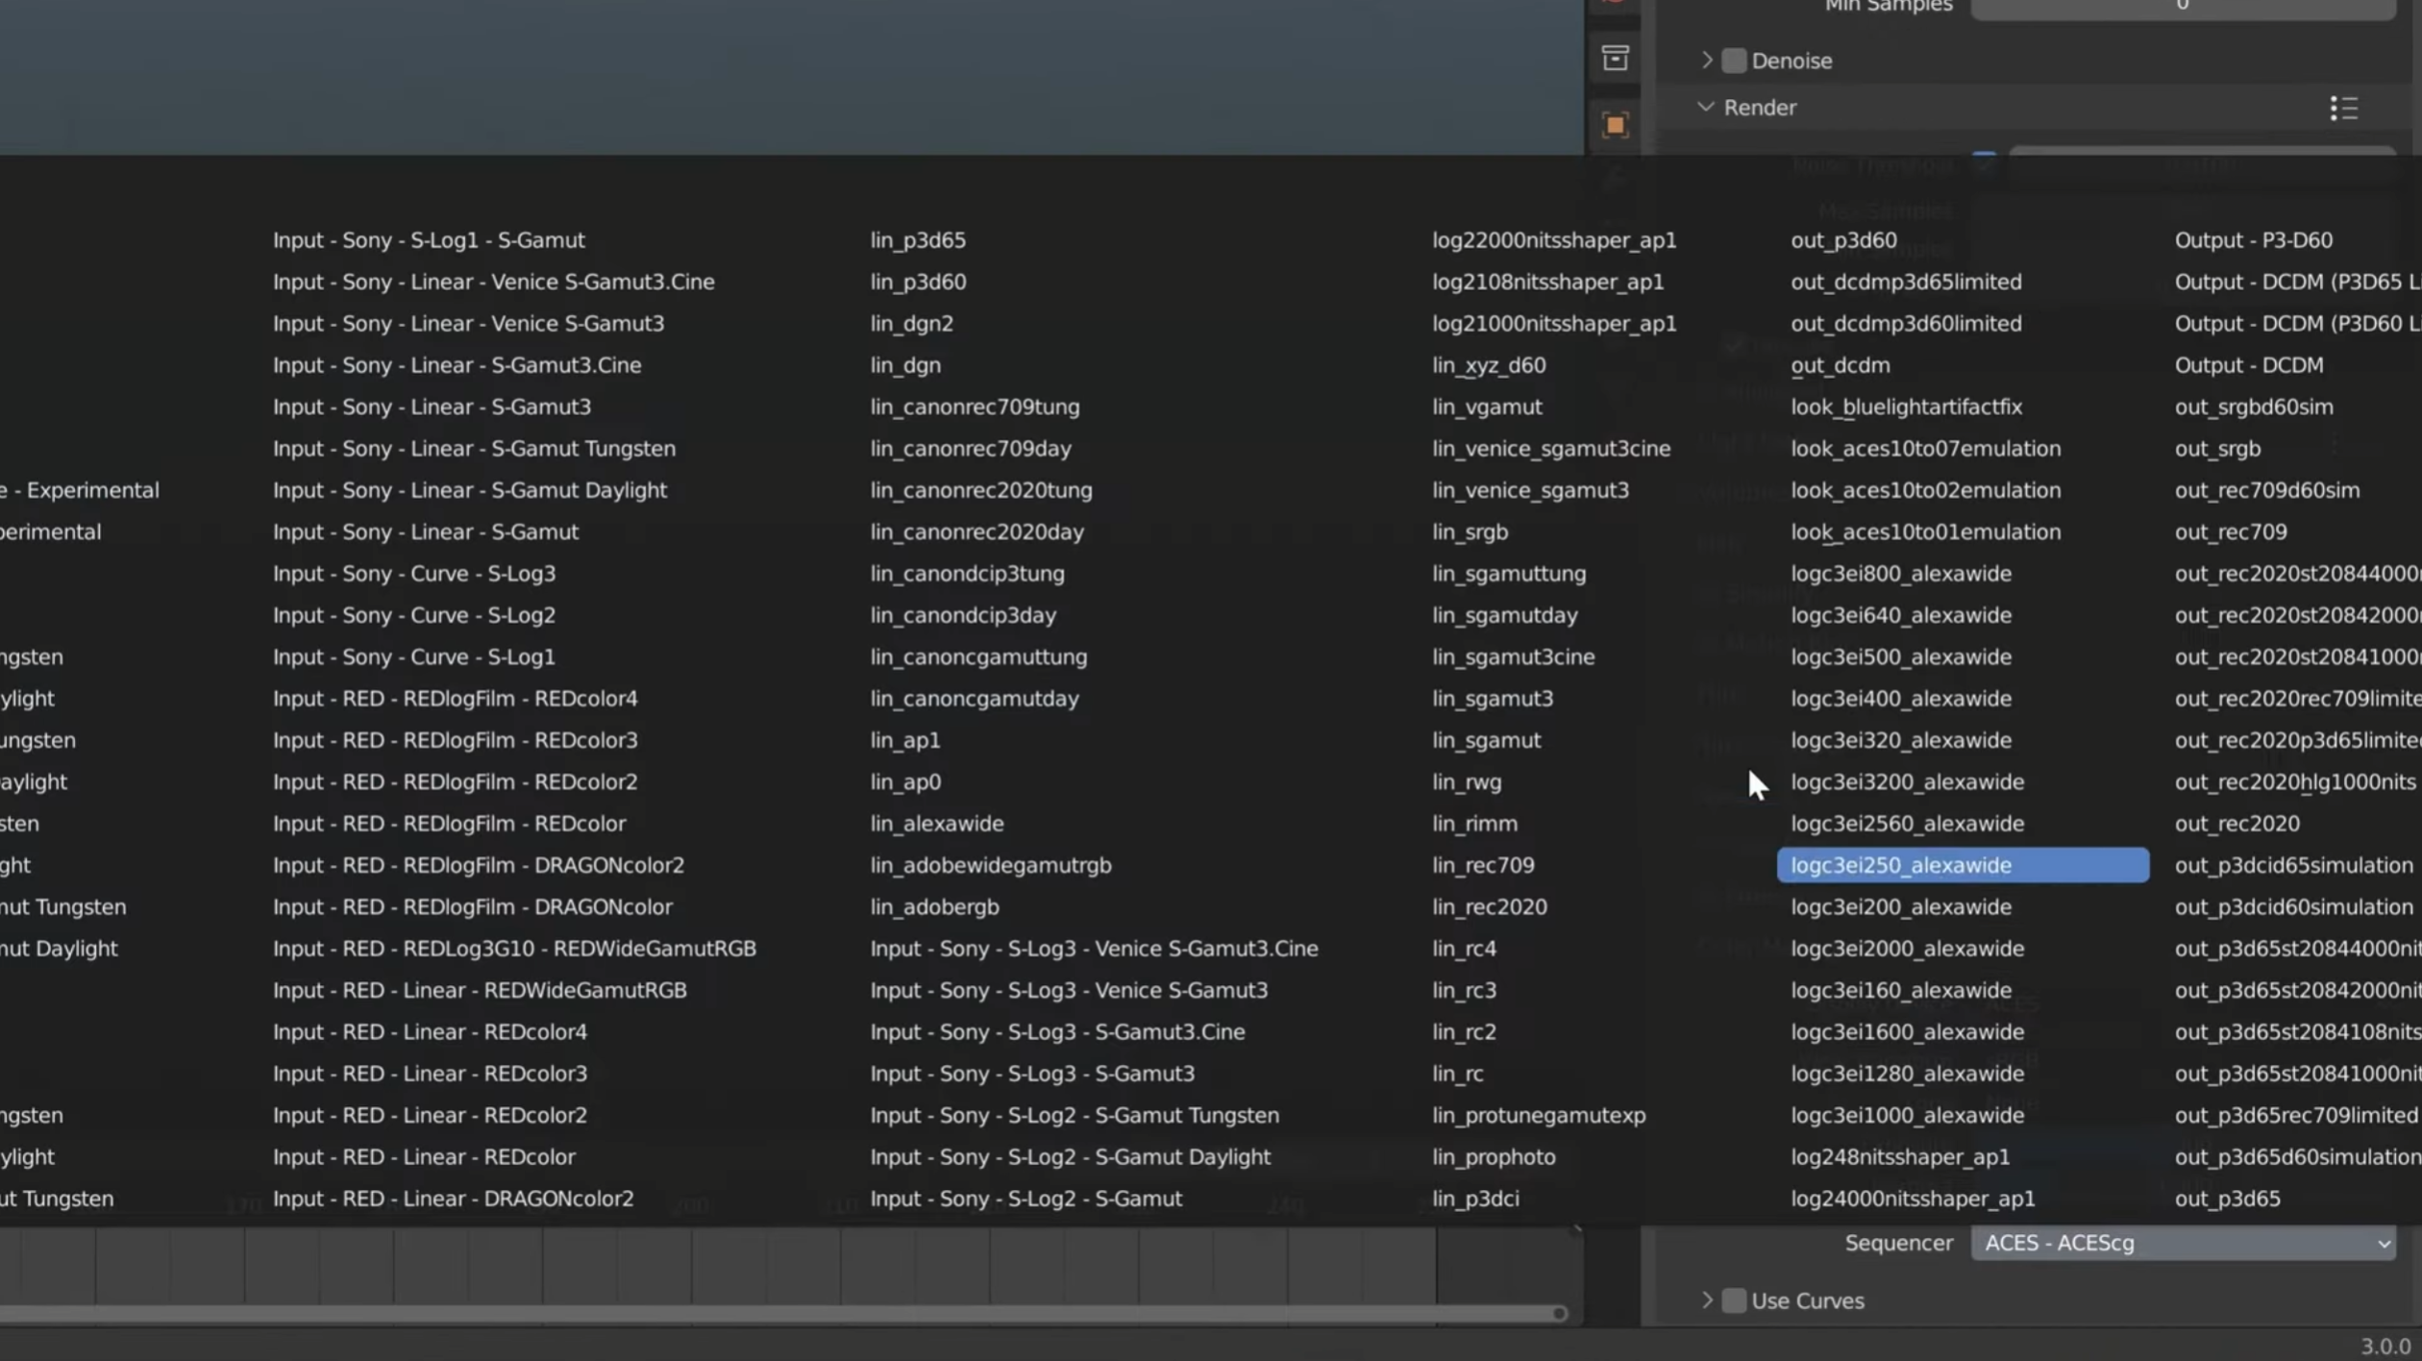
Task: Select logc3ei200_alexawide entry
Action: pyautogui.click(x=1901, y=906)
